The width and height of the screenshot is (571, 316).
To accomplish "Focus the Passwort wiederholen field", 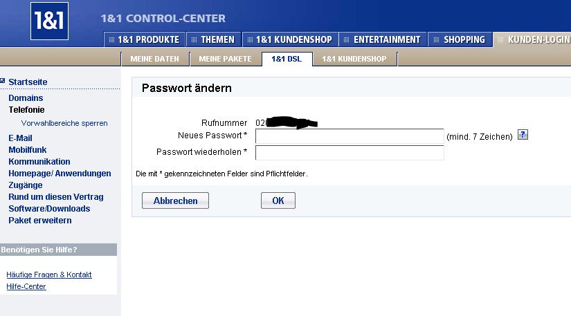I will (x=350, y=152).
